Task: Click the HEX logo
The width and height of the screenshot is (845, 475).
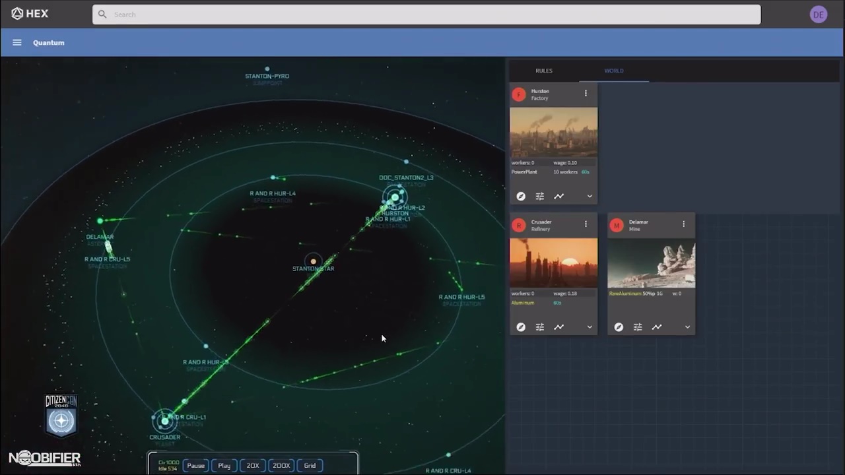Action: coord(30,14)
